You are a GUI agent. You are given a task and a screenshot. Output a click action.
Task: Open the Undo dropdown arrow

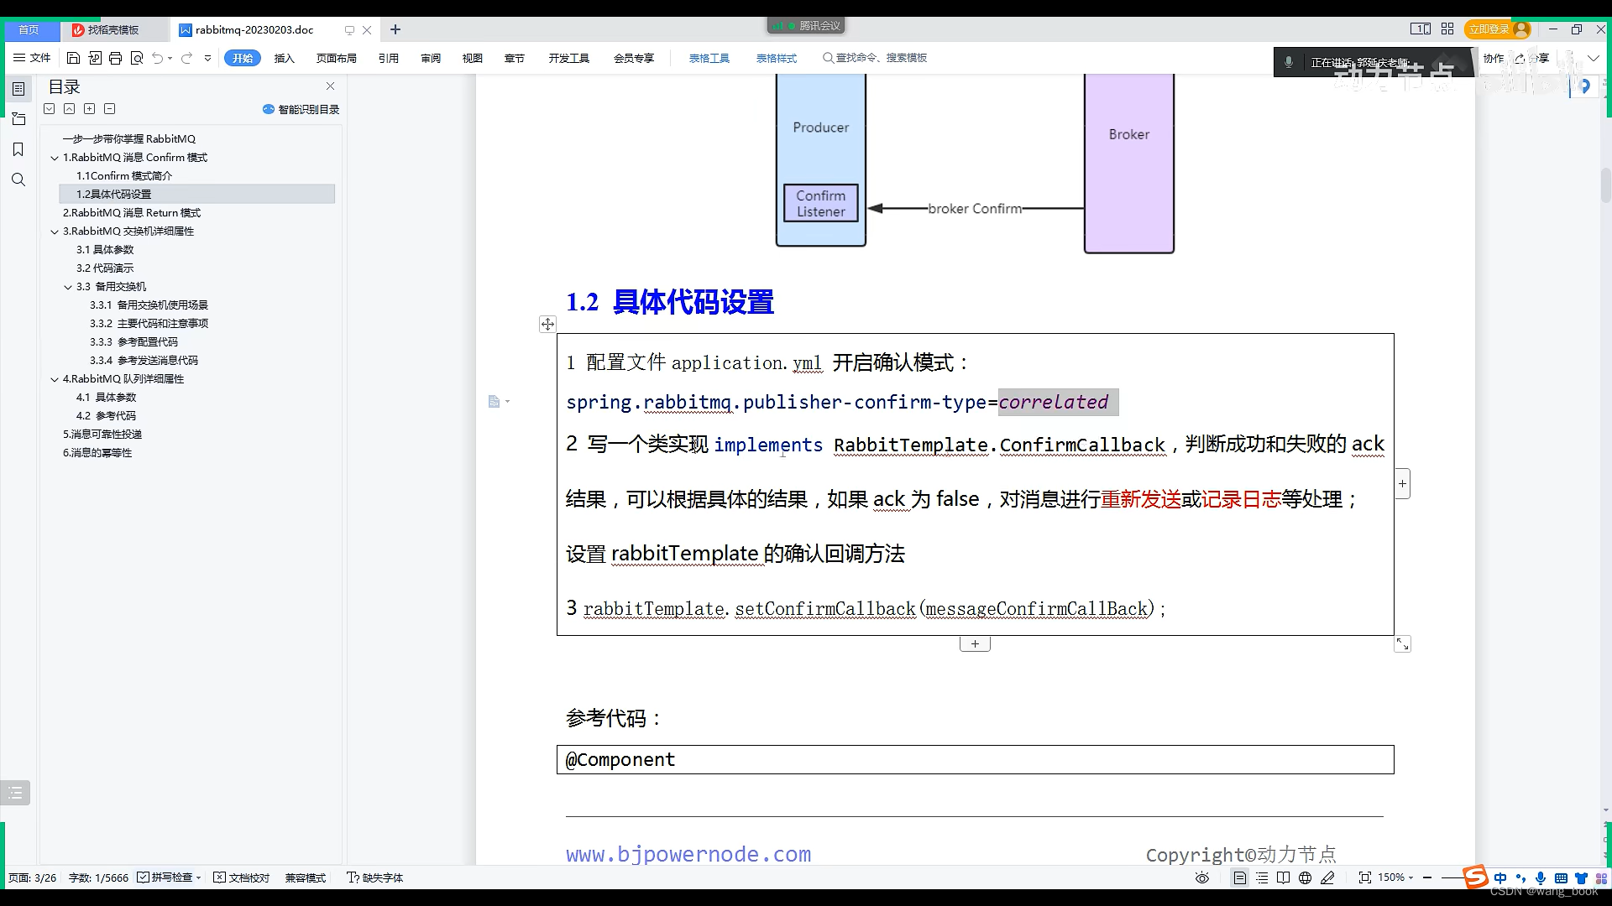coord(168,58)
